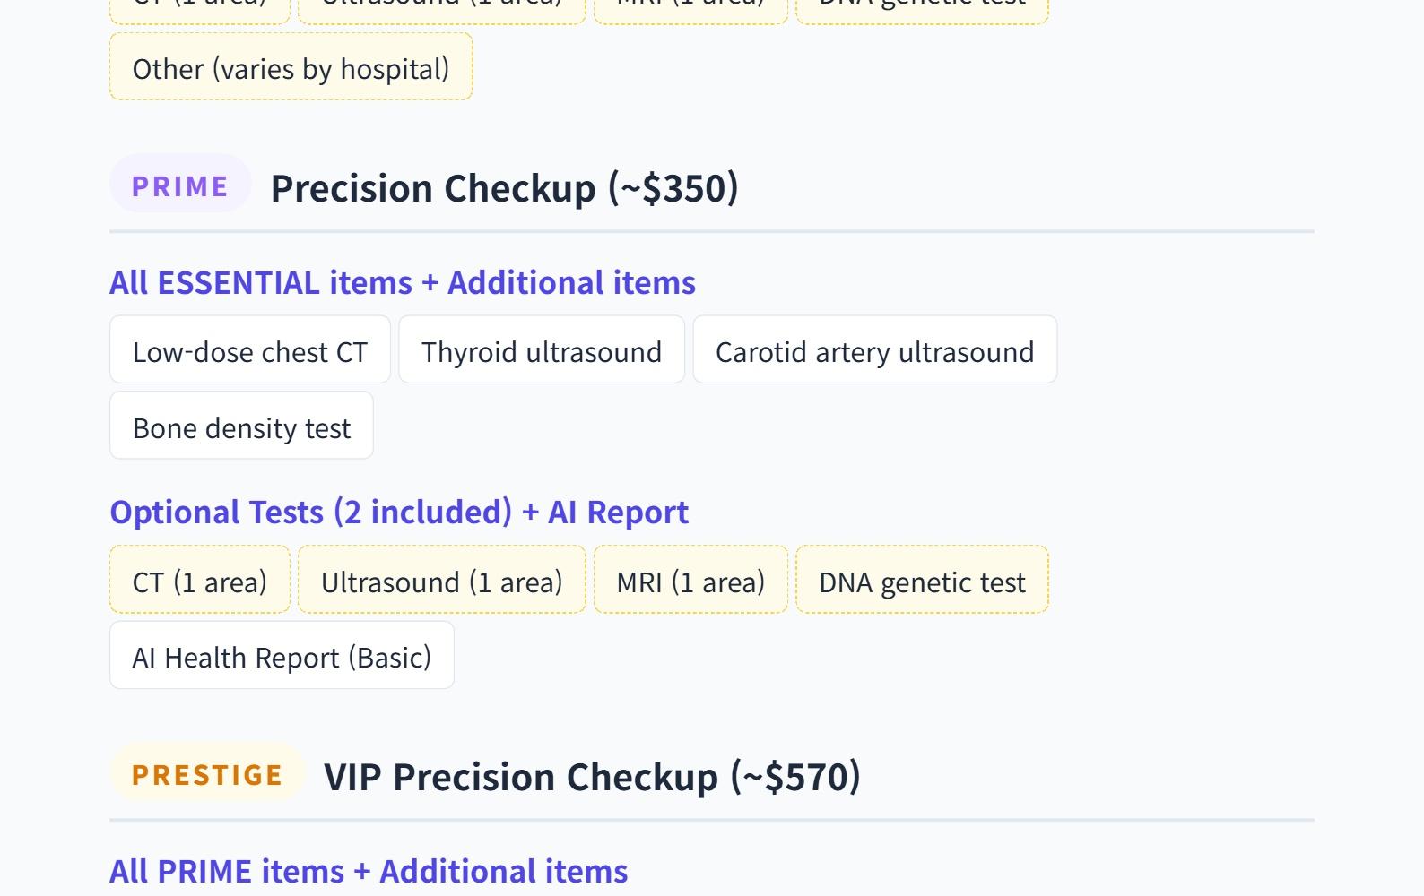Pick the CT (1 area) optional test
This screenshot has height=896, width=1424.
tap(199, 582)
